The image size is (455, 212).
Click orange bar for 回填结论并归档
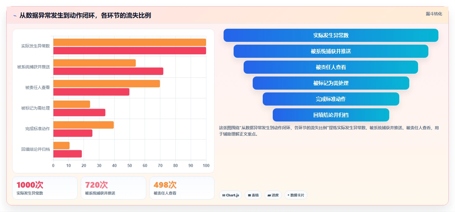pyautogui.click(x=61, y=145)
